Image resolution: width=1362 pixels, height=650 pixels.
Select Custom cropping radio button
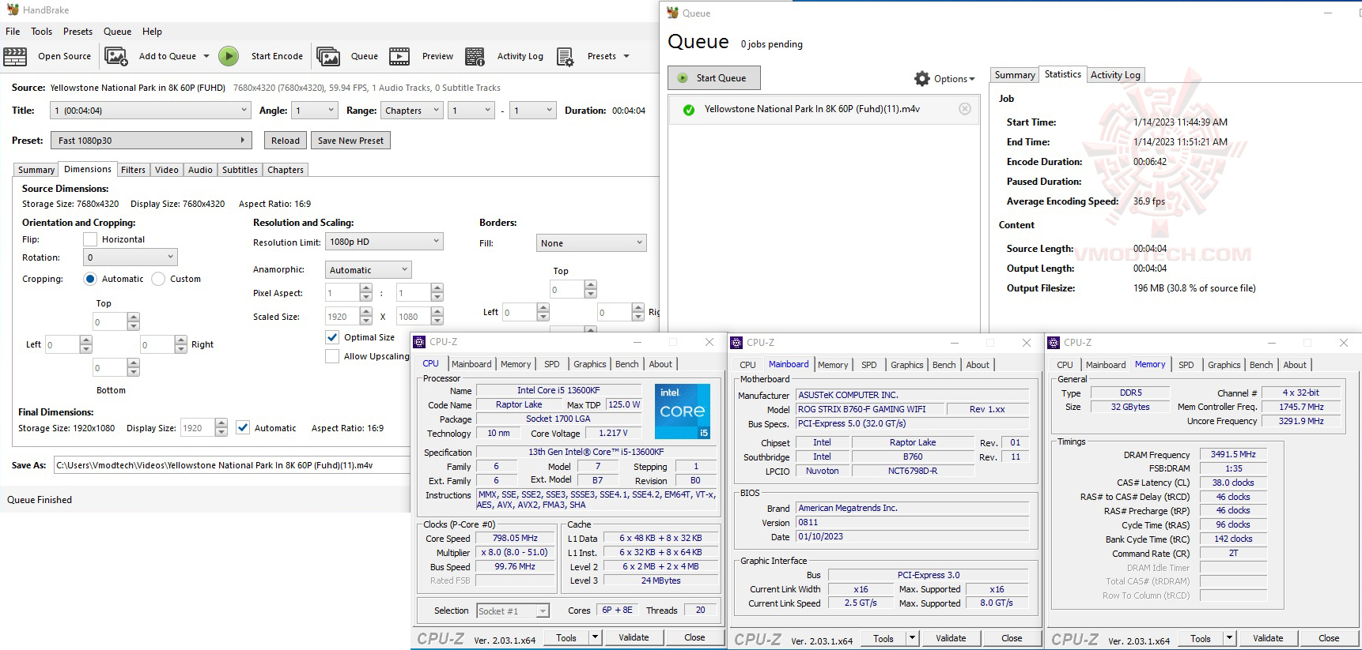[x=158, y=279]
